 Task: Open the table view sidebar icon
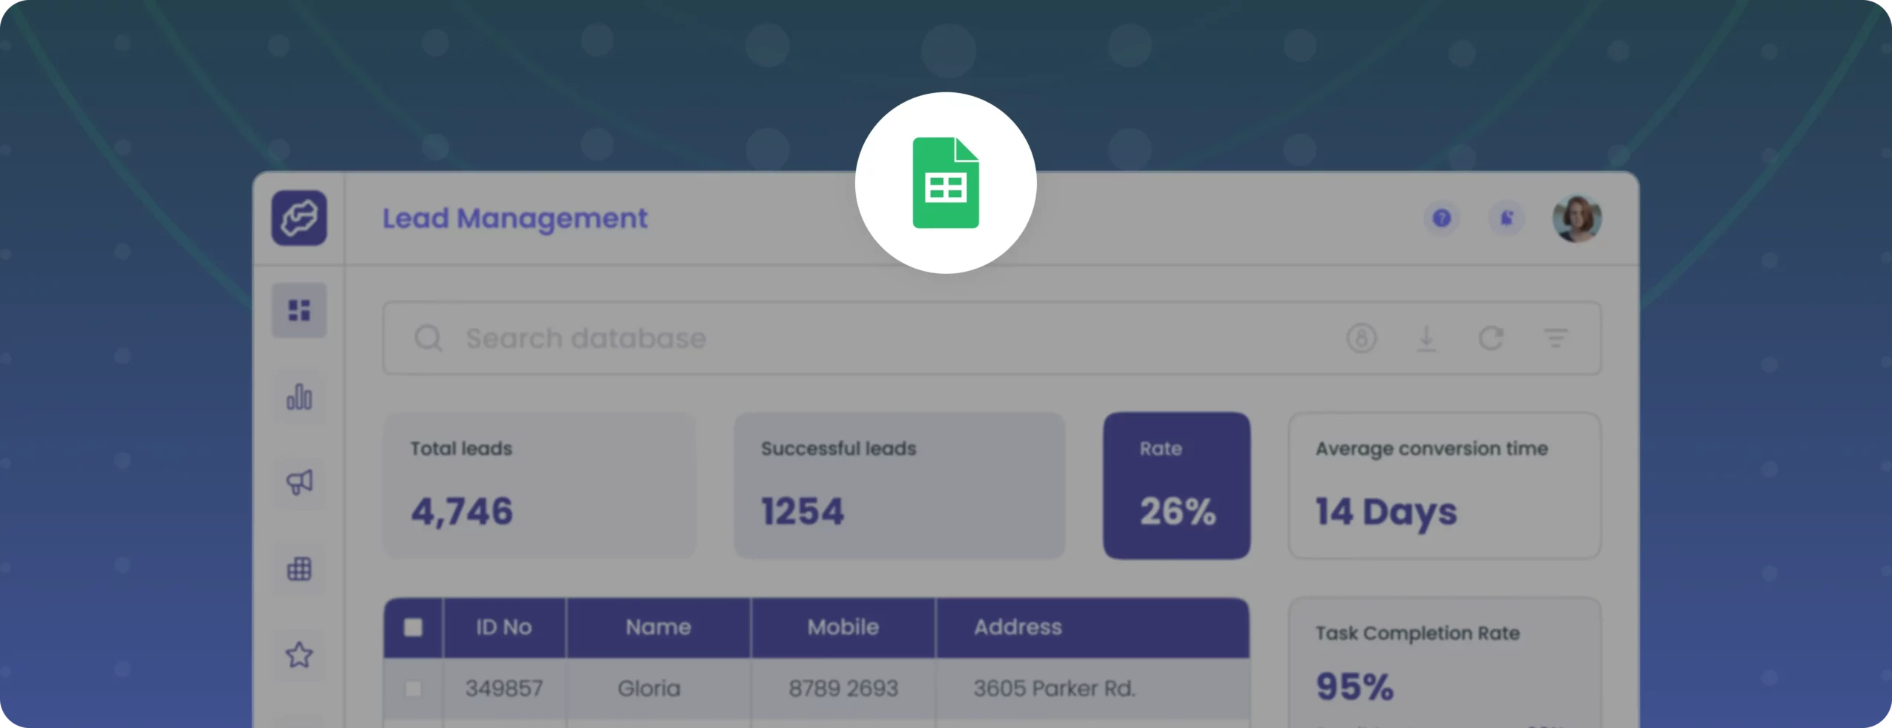tap(299, 569)
